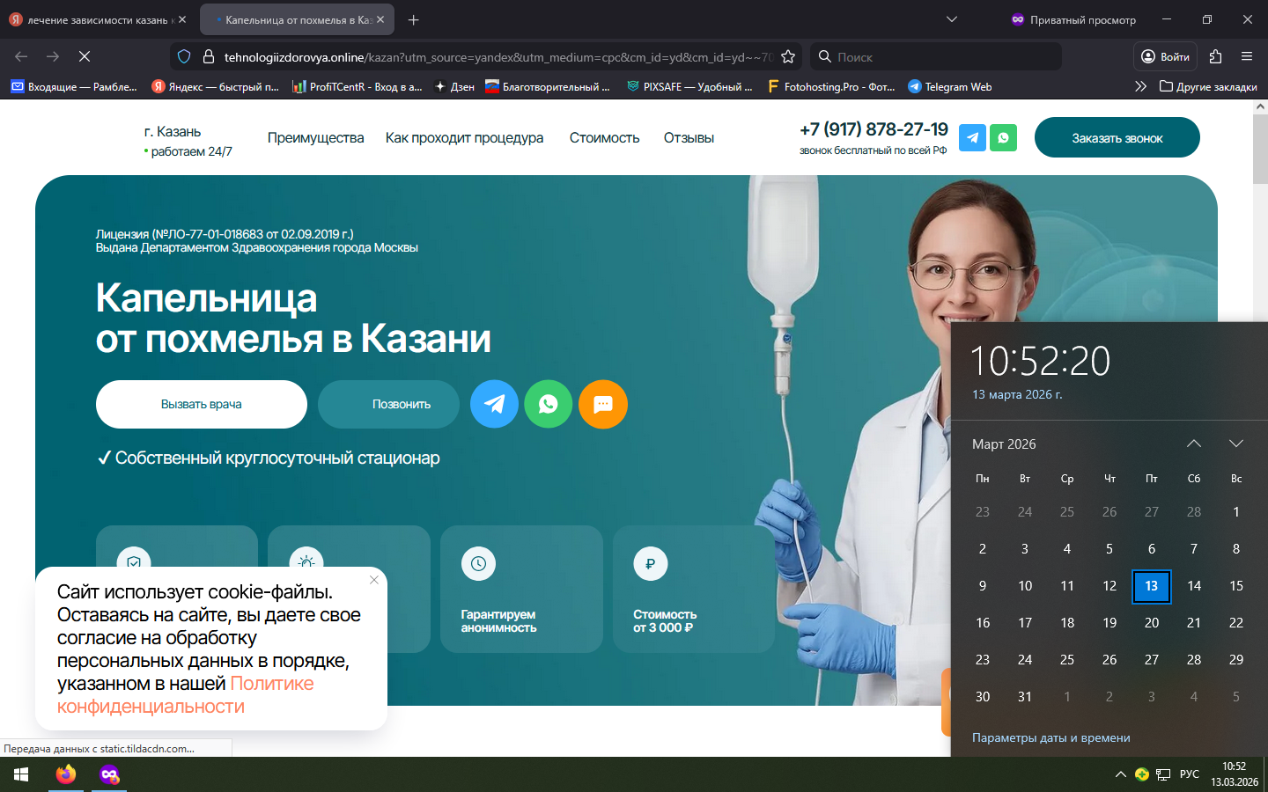Click the yellow-green tray icon beside the network icon
Screen dimensions: 1268x792
(x=1142, y=774)
